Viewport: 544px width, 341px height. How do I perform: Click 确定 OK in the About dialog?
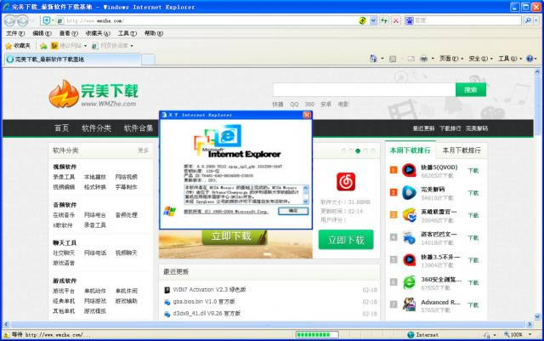pos(293,211)
